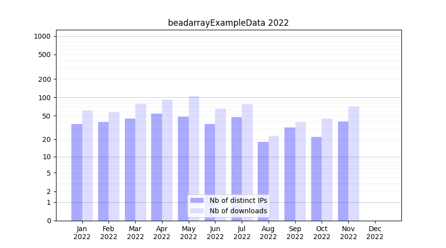Viewport: 446px width, 248px height.
Task: Select the 'Nb of downloads' legend label
Action: point(238,211)
